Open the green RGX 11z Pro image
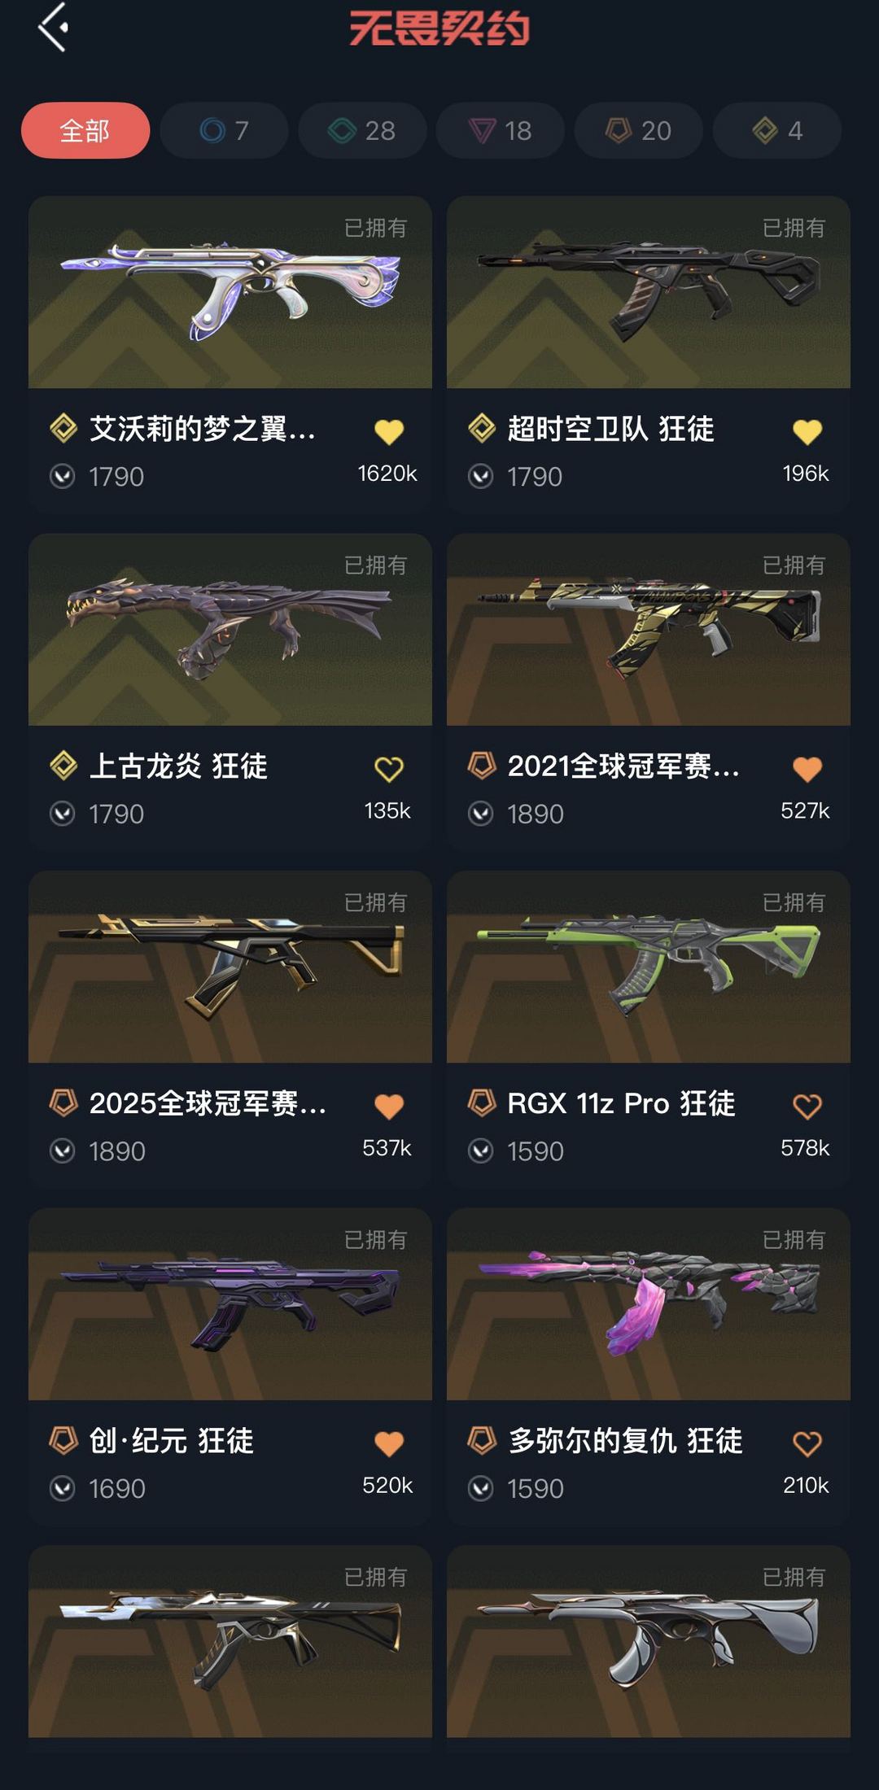 pyautogui.click(x=649, y=967)
